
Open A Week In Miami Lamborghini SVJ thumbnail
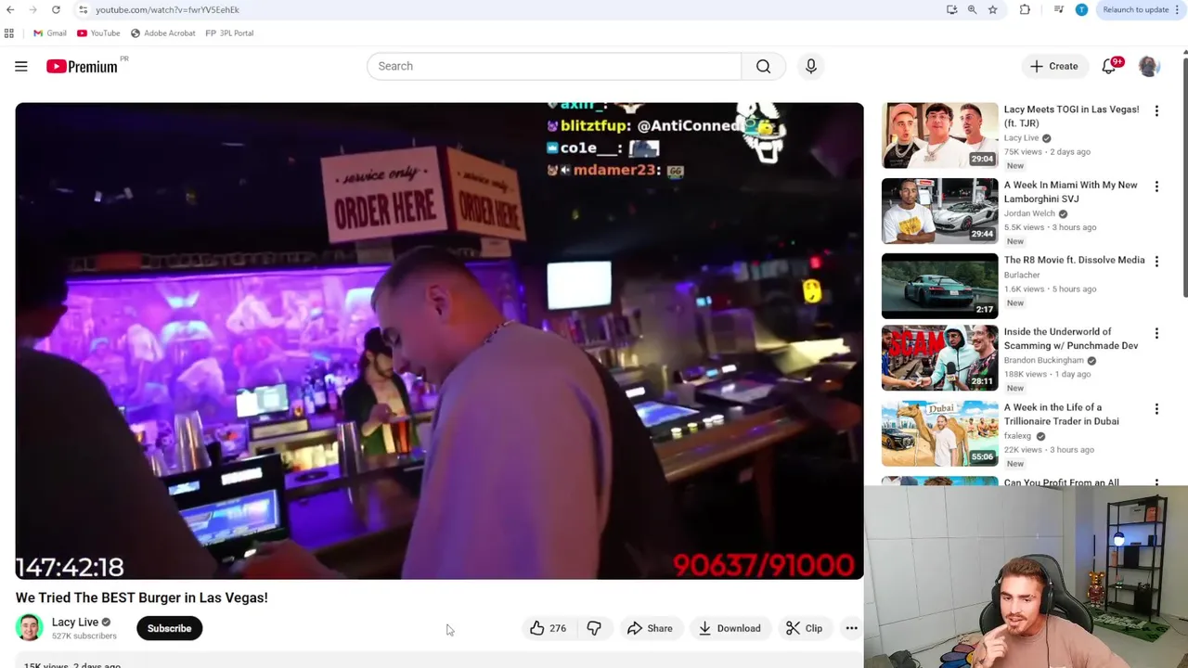(939, 211)
